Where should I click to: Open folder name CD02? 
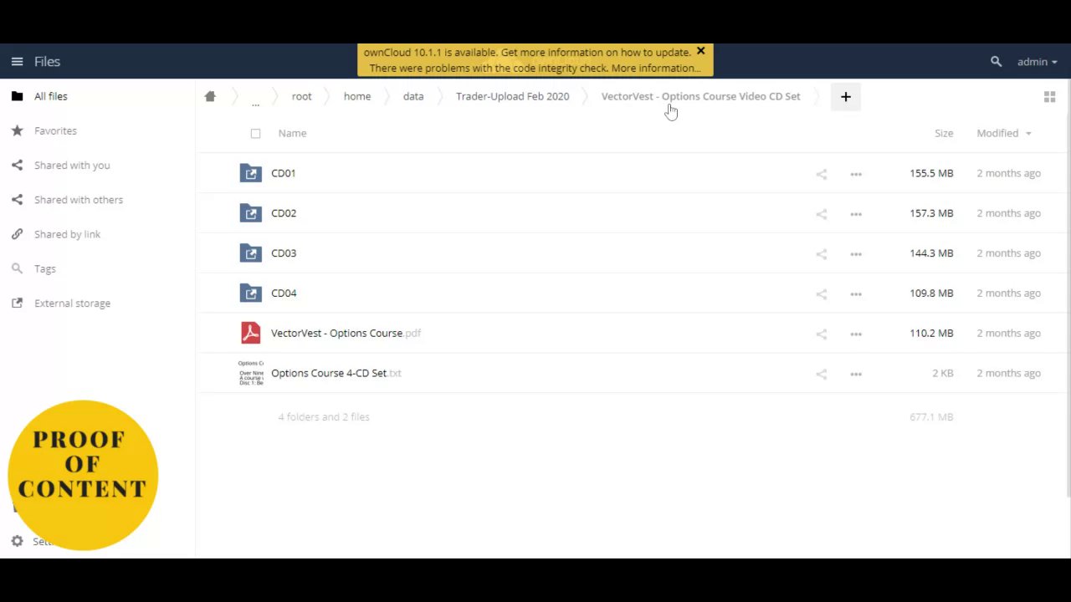tap(284, 213)
